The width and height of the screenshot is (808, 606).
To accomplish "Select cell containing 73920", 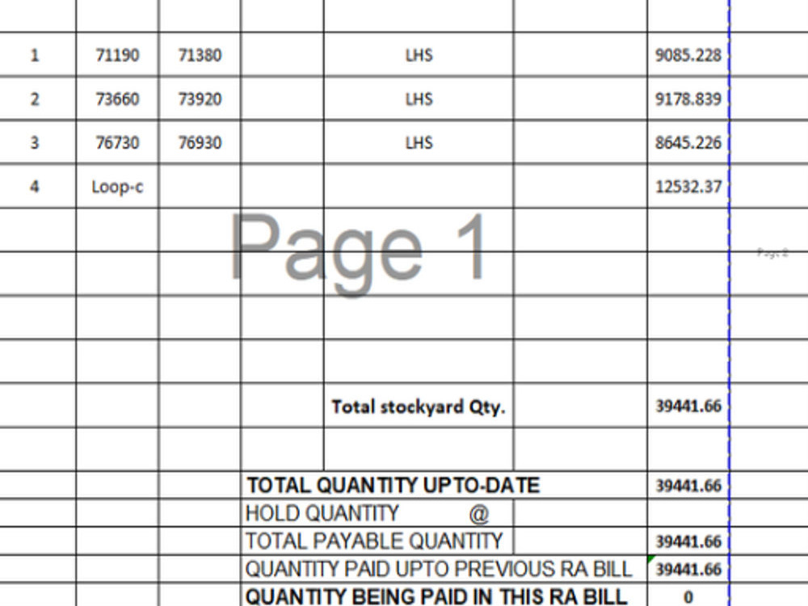I will pyautogui.click(x=200, y=99).
